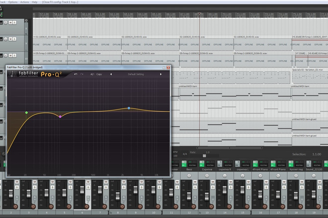The height and width of the screenshot is (218, 328).
Task: Click the FX button on the Bass channel
Action: pos(184,164)
